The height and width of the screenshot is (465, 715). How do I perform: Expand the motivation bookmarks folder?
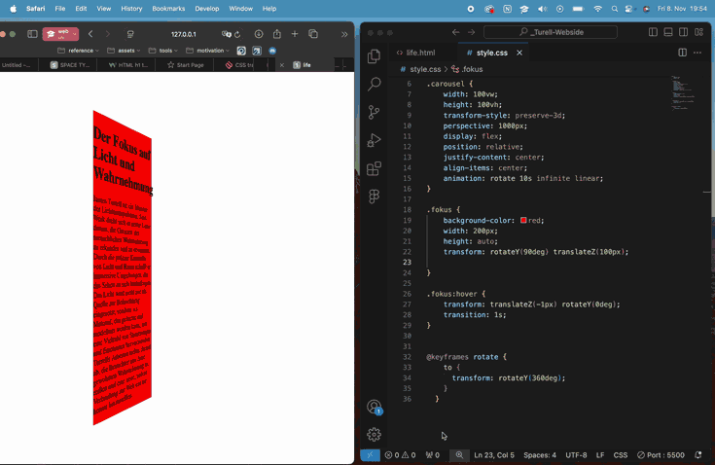click(209, 51)
